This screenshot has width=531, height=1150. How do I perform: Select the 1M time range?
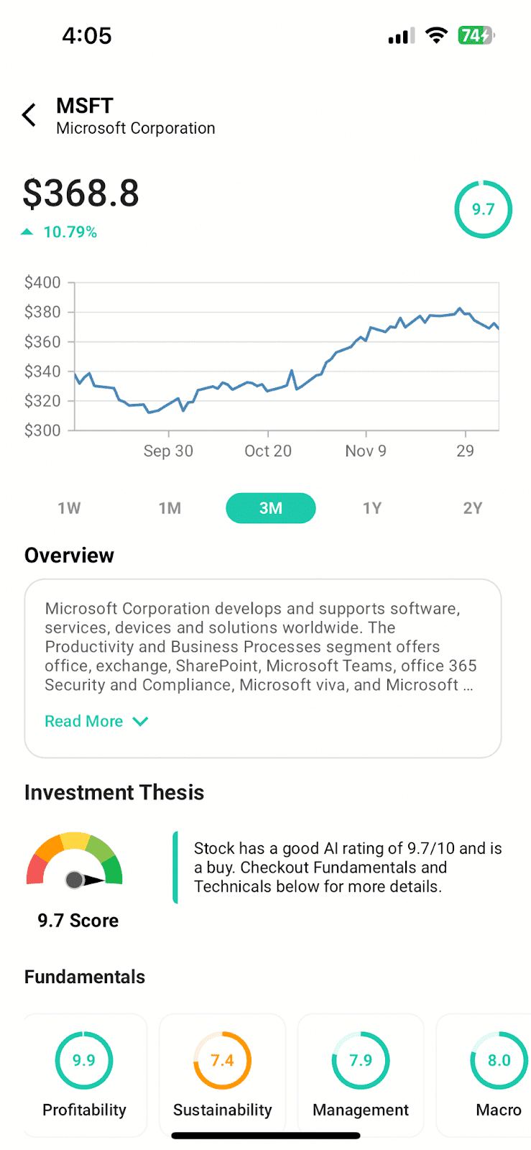[170, 508]
